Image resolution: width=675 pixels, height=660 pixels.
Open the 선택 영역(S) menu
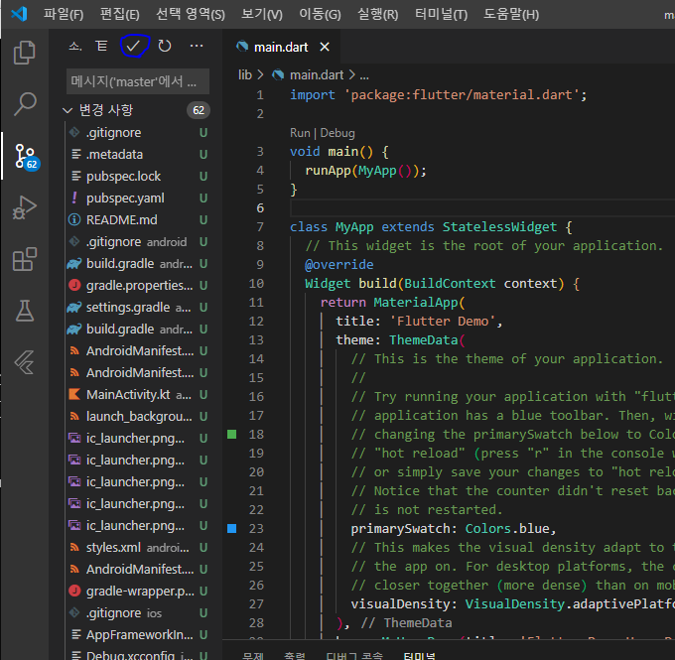(x=191, y=15)
